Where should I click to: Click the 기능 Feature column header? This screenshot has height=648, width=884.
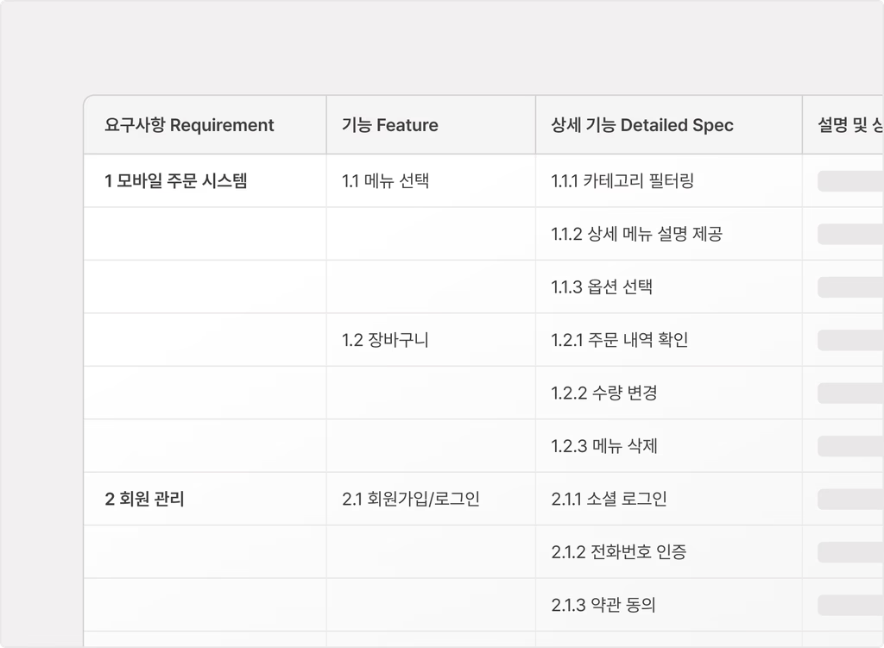(431, 125)
